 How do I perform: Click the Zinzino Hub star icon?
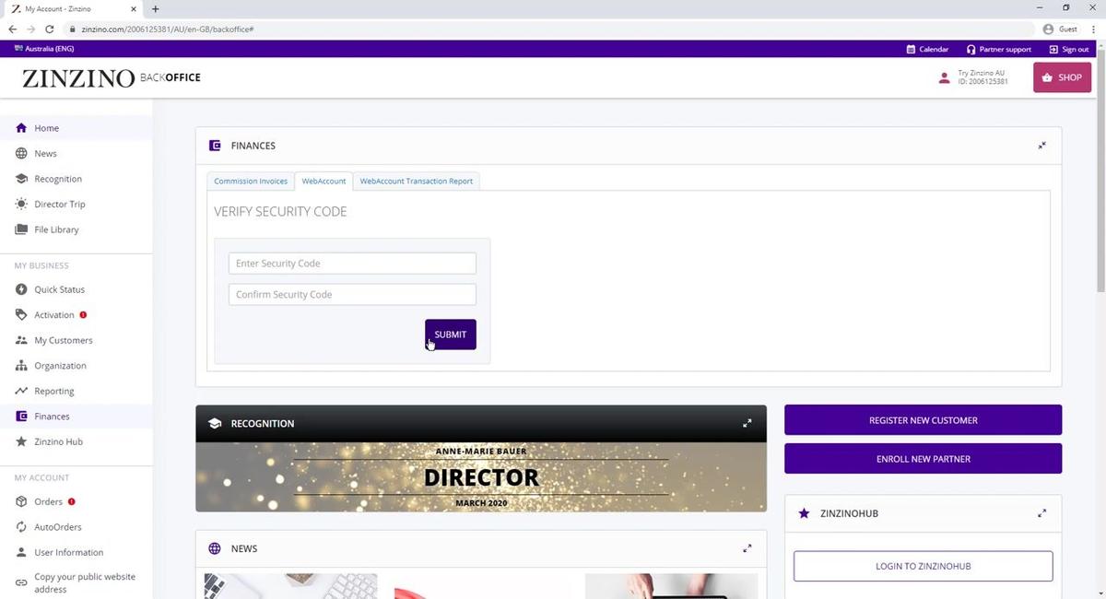click(x=22, y=441)
